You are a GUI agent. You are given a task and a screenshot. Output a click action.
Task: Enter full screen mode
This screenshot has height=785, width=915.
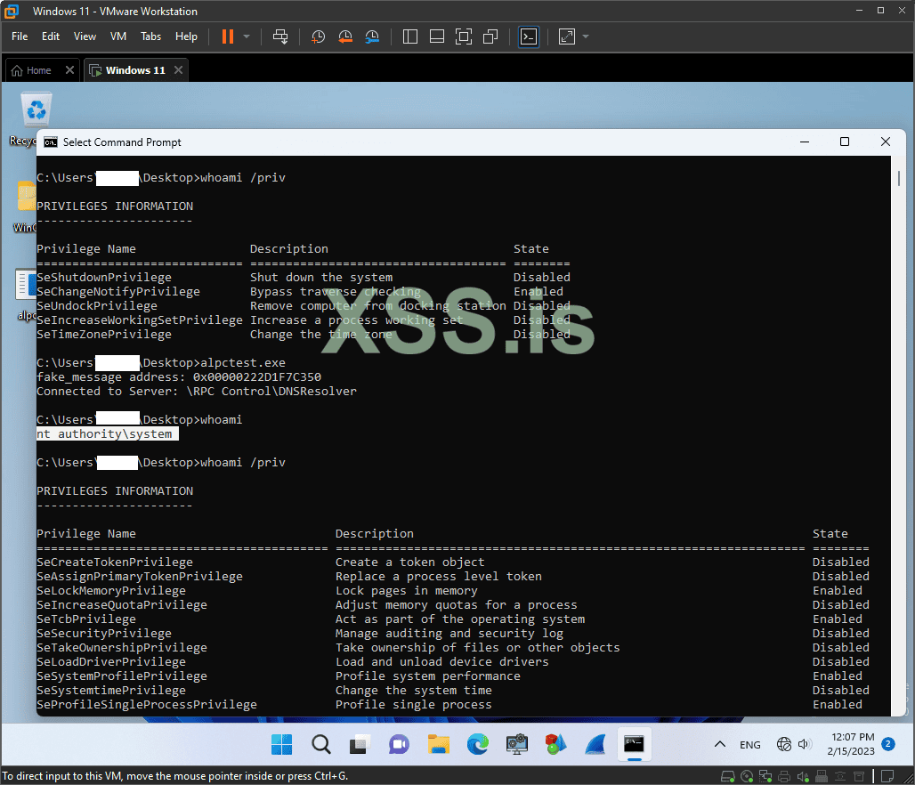tap(464, 36)
